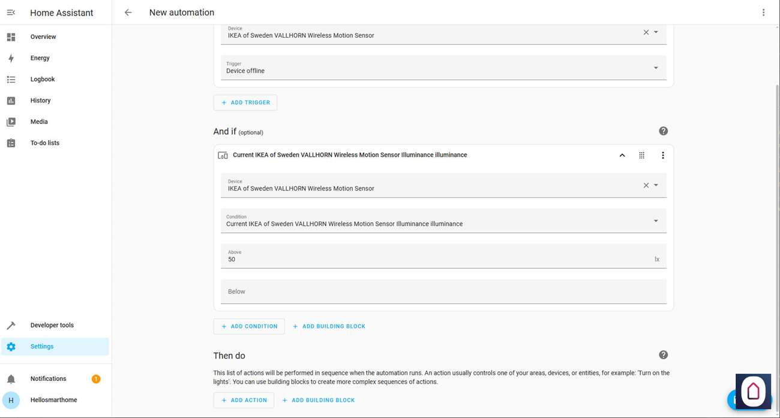
Task: Click the Below illuminance input field
Action: [x=443, y=292]
